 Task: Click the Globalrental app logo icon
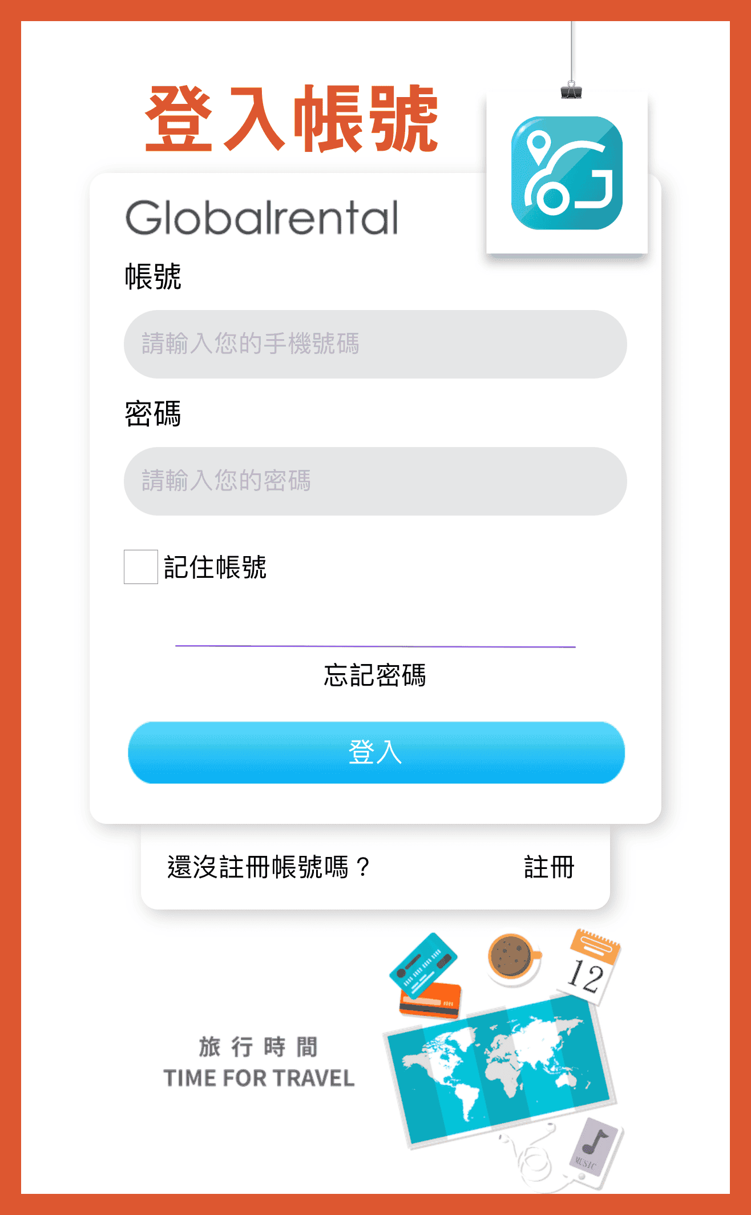pyautogui.click(x=567, y=172)
